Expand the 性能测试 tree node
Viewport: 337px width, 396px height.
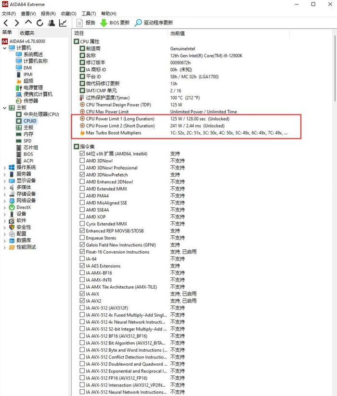[x=4, y=247]
